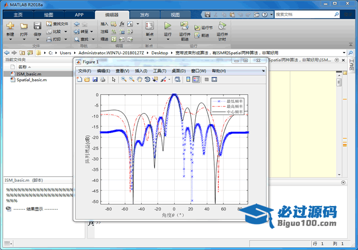Expand the 比较 dropdown arrow
Viewport: 358px width, 250px height.
(x=66, y=31)
